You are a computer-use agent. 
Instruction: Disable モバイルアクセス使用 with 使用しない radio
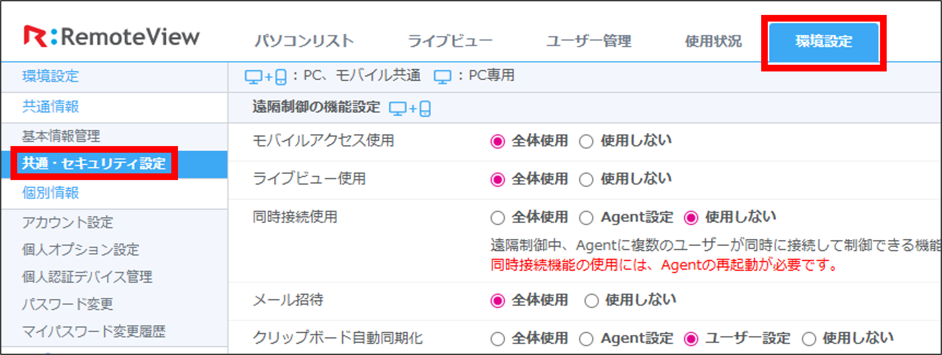point(586,142)
